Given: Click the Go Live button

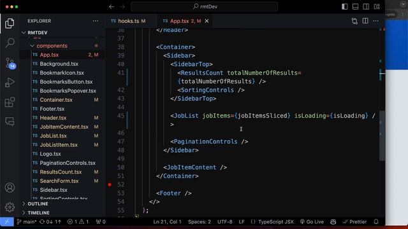Looking at the screenshot, I should 312,222.
